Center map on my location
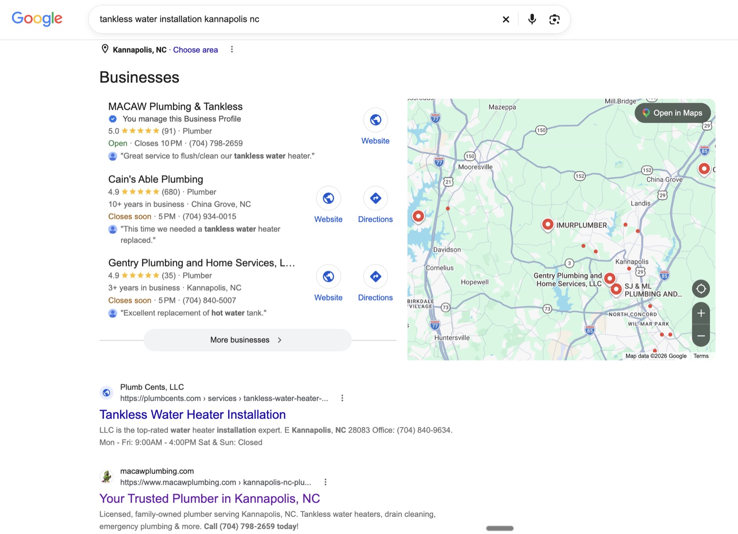The image size is (738, 534). (701, 289)
